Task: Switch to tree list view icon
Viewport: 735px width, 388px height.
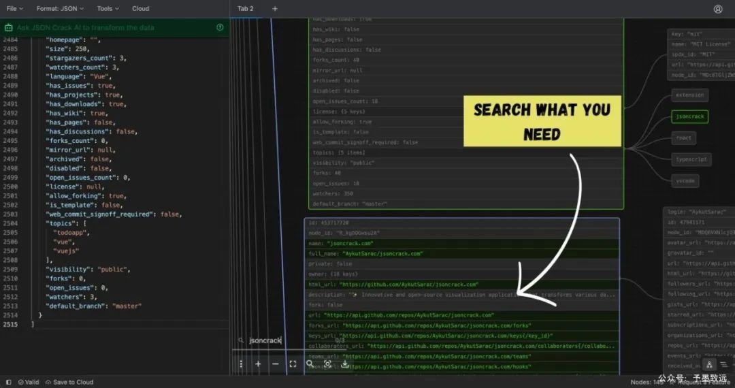Action: tap(723, 365)
